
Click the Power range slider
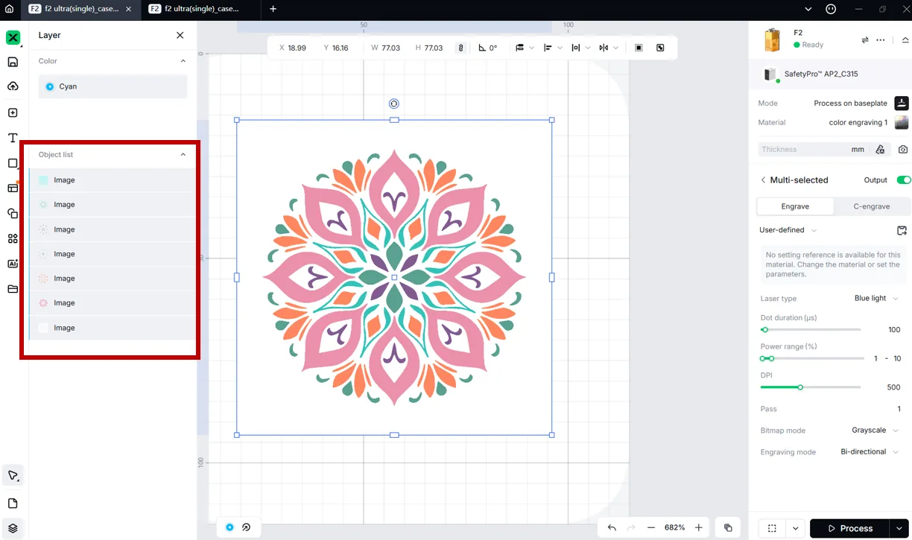point(812,358)
